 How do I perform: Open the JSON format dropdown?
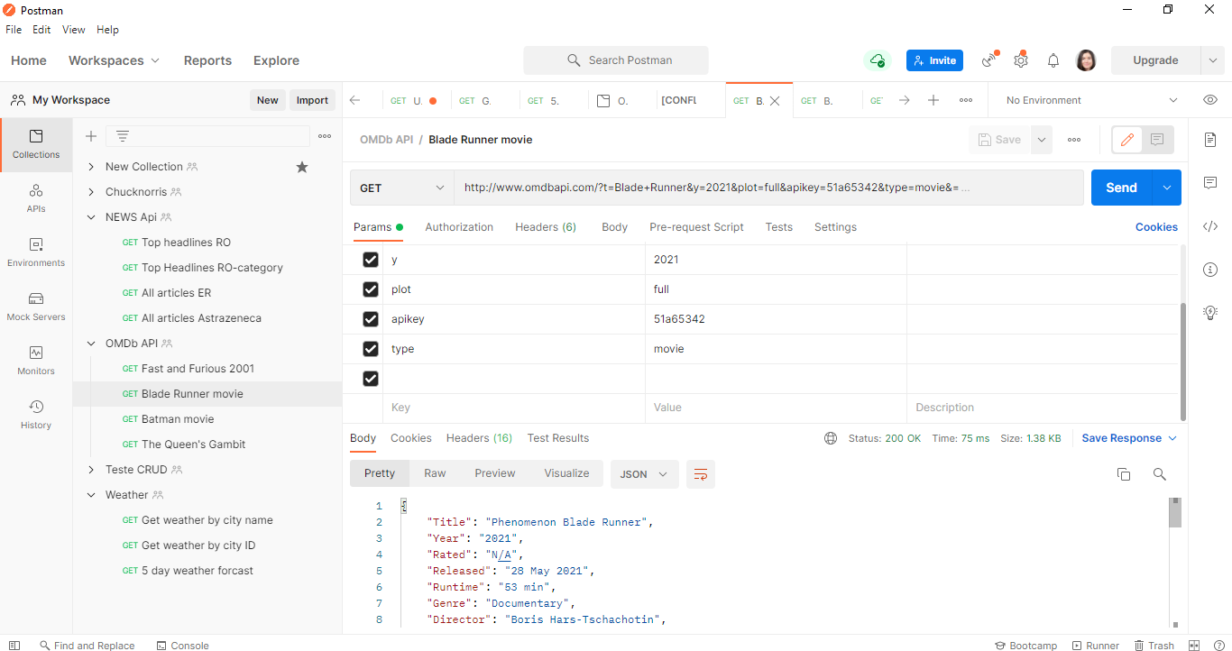tap(645, 474)
